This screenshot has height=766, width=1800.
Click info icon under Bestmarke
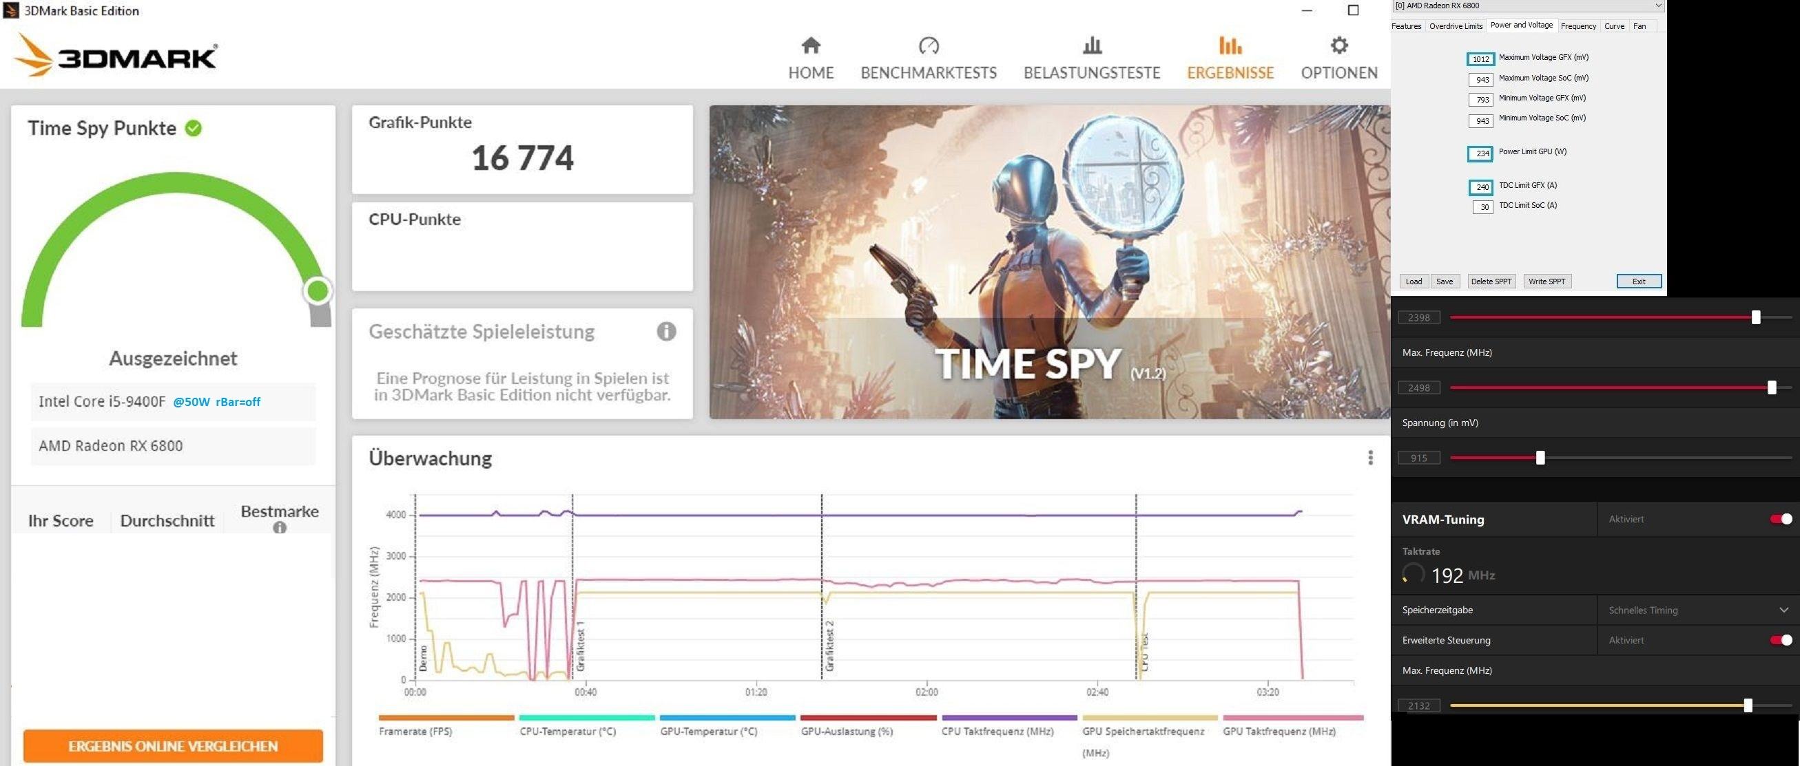point(280,527)
